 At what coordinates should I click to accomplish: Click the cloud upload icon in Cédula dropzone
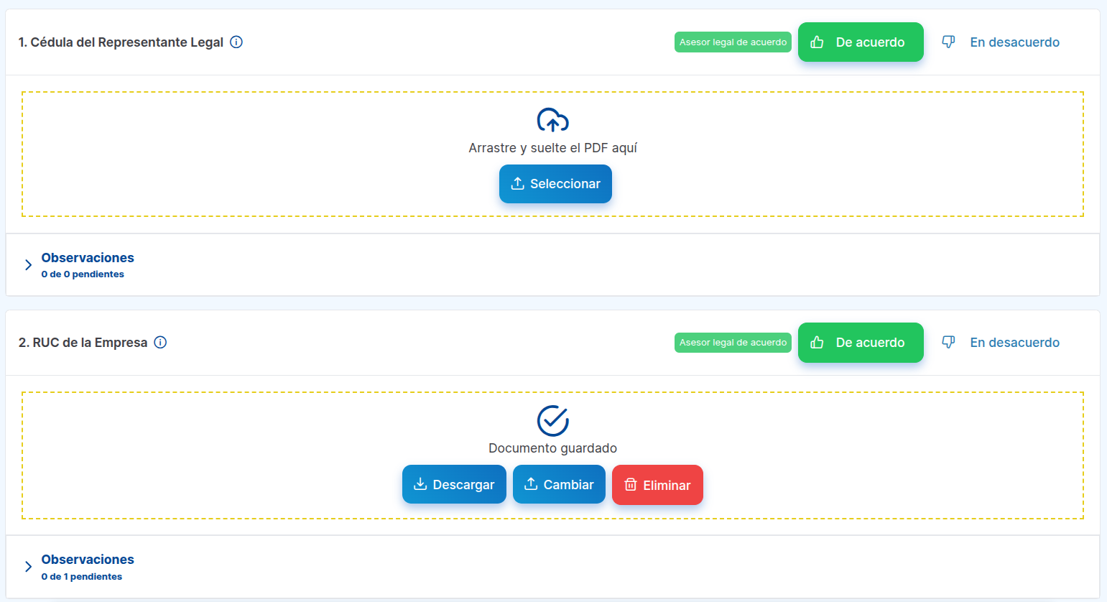click(x=552, y=121)
